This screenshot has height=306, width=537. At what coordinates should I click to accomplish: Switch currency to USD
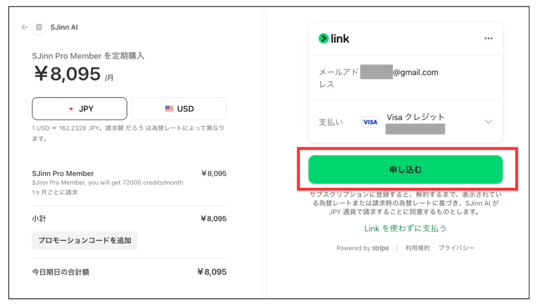178,108
